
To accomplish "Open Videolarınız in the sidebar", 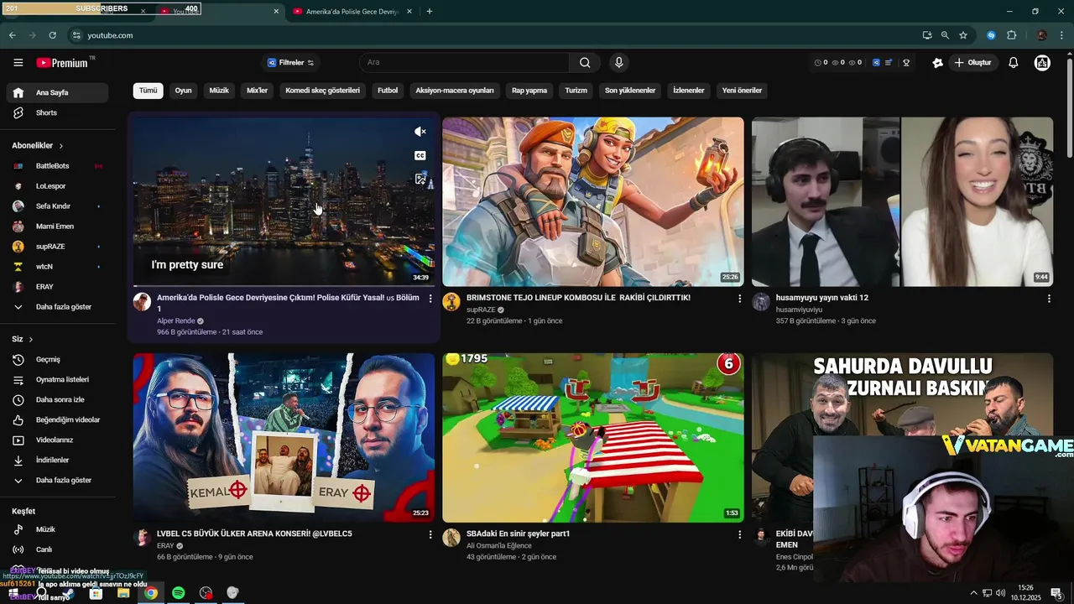I will 59,440.
